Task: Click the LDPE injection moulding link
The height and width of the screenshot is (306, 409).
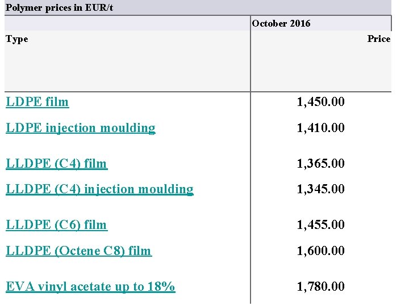Action: click(80, 127)
